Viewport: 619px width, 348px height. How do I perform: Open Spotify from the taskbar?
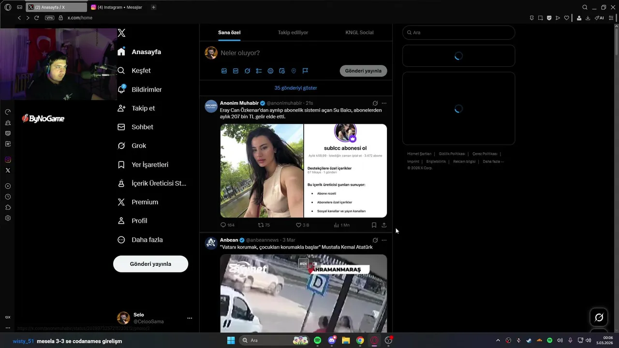[x=317, y=340]
